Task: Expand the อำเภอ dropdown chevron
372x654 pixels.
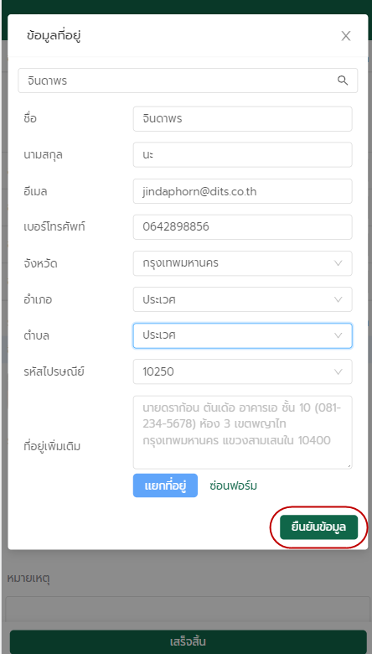Action: click(x=338, y=299)
